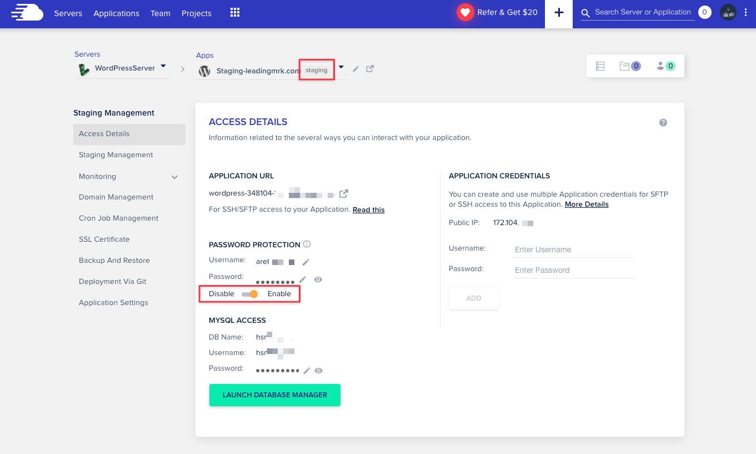Click the staging tag badge
The image size is (756, 454).
click(x=317, y=71)
